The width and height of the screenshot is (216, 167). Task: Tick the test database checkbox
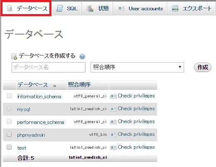9,147
